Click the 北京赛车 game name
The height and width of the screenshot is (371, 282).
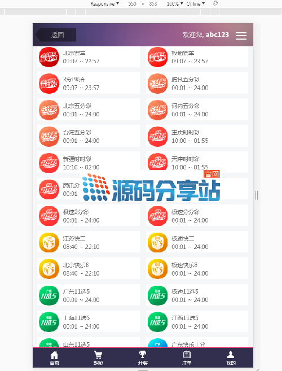74,53
